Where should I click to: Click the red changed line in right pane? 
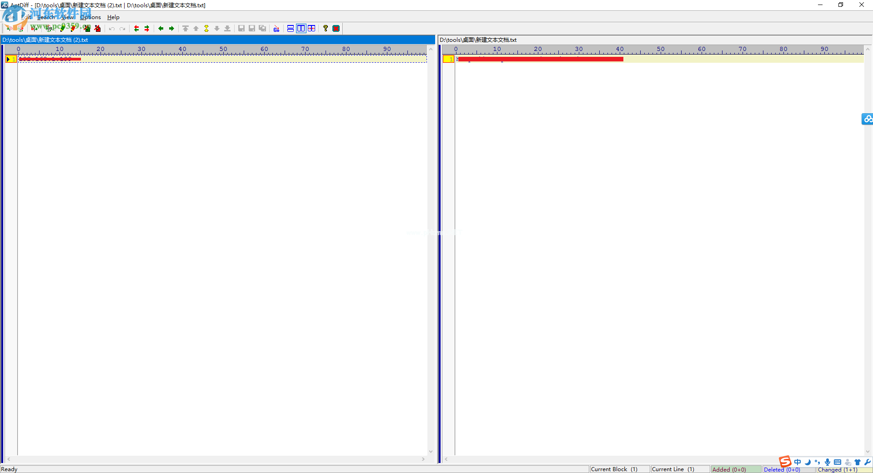pyautogui.click(x=540, y=59)
